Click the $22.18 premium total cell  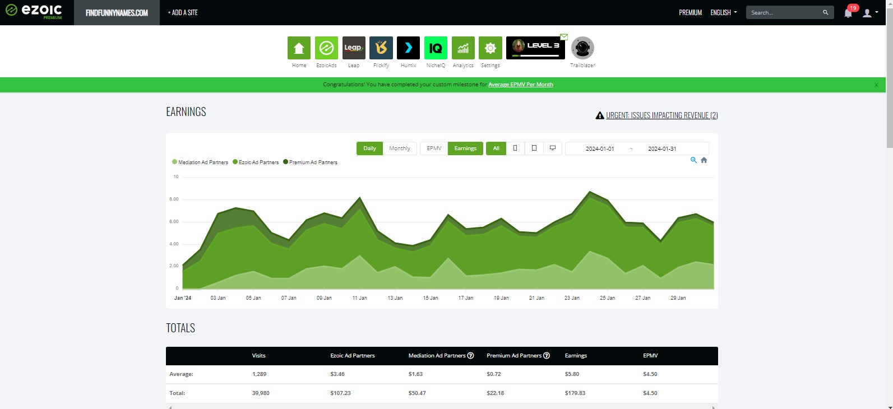coord(496,393)
